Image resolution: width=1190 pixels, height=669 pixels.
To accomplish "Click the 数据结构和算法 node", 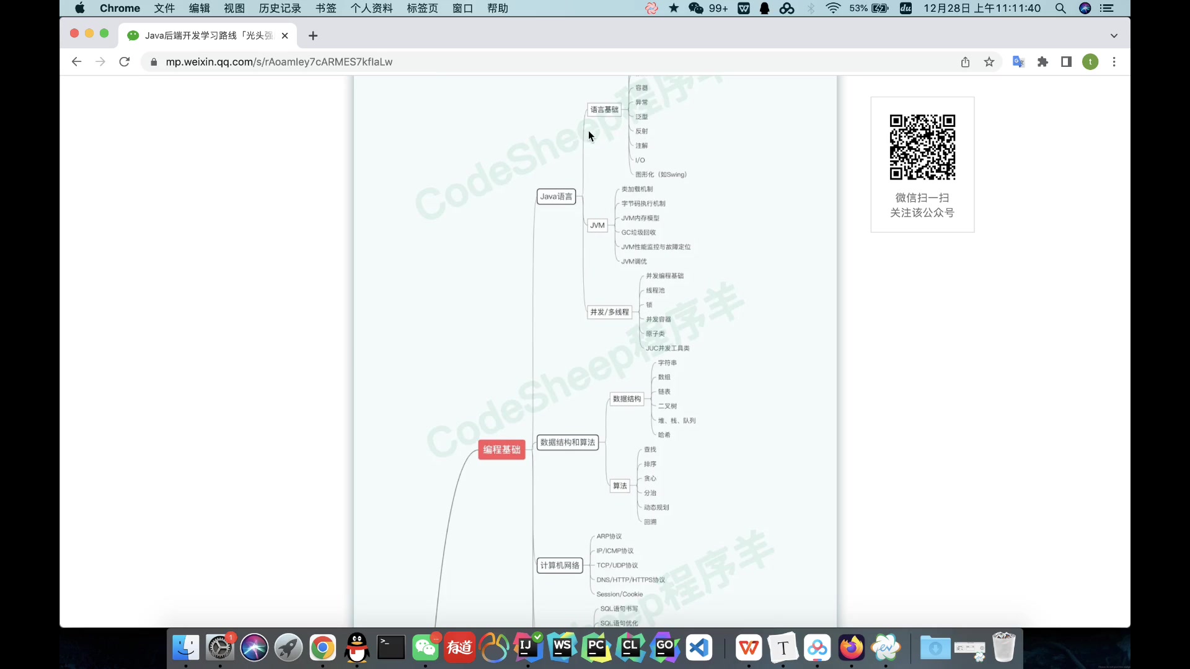I will [x=568, y=442].
